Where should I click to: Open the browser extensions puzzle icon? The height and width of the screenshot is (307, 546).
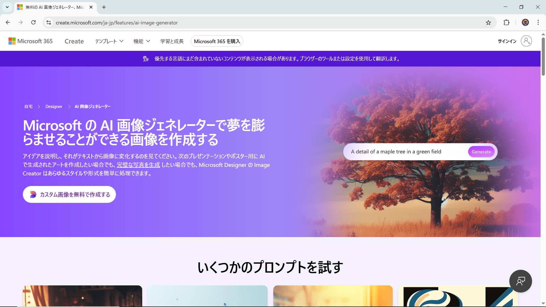click(x=506, y=22)
